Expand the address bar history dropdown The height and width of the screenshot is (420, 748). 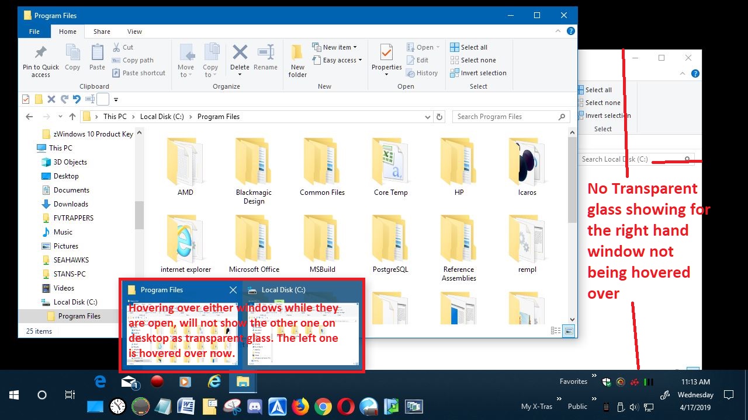point(429,117)
